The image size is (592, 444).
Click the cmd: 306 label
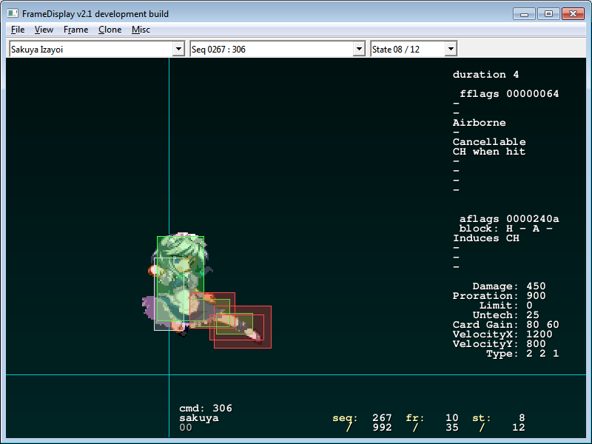coord(205,408)
